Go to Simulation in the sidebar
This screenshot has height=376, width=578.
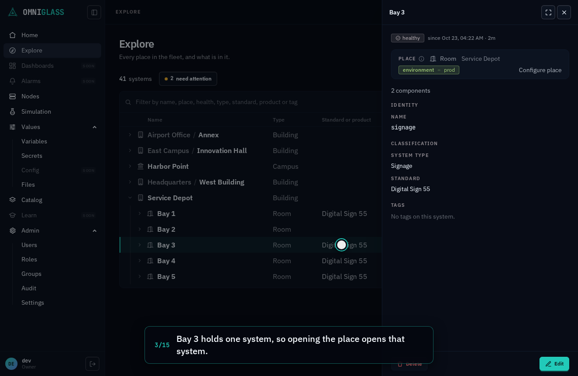(x=53, y=111)
